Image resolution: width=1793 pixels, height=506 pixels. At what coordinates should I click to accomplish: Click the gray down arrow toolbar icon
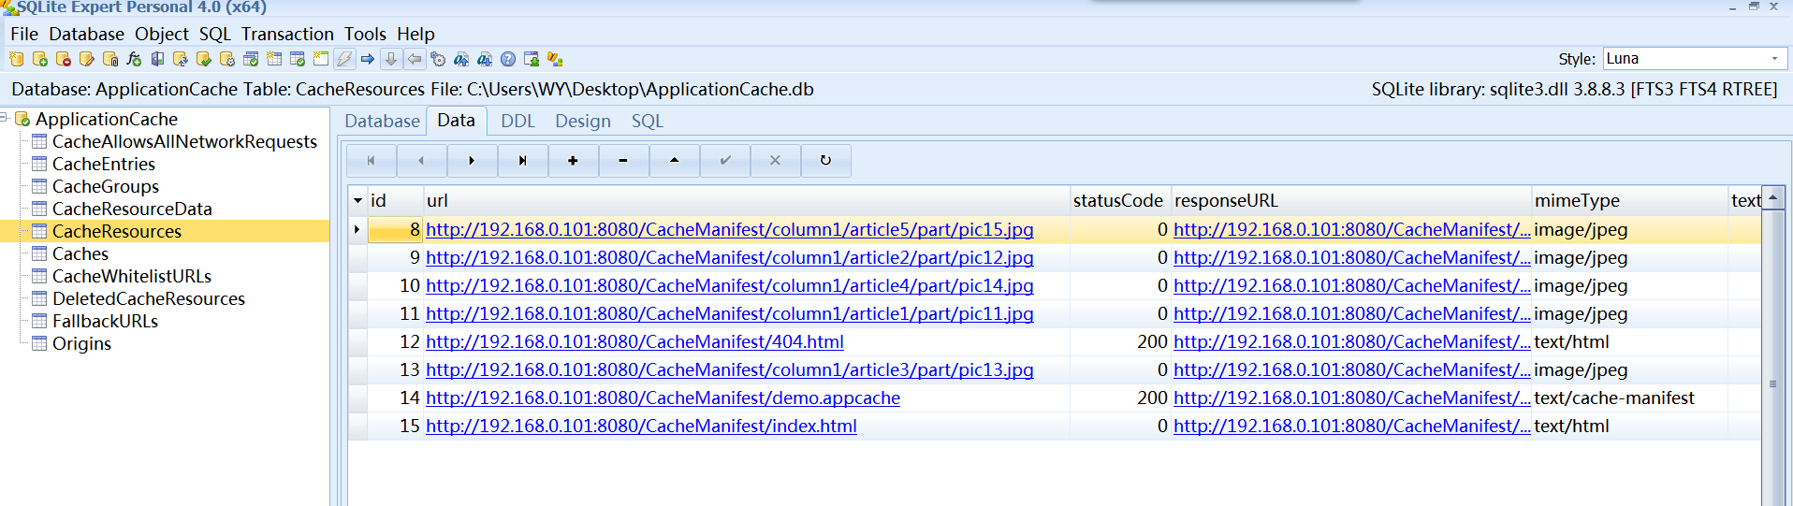[x=391, y=59]
